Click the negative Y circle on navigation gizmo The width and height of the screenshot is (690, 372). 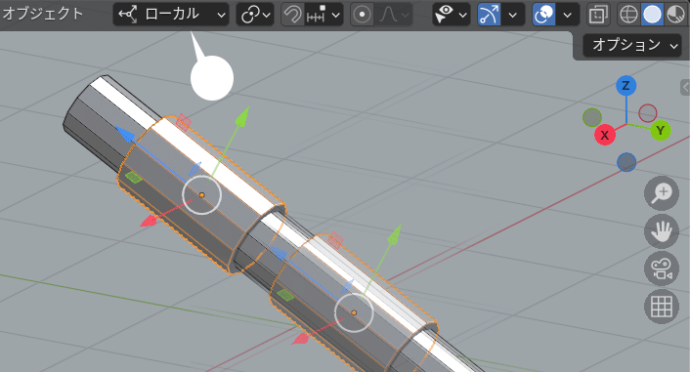point(592,117)
